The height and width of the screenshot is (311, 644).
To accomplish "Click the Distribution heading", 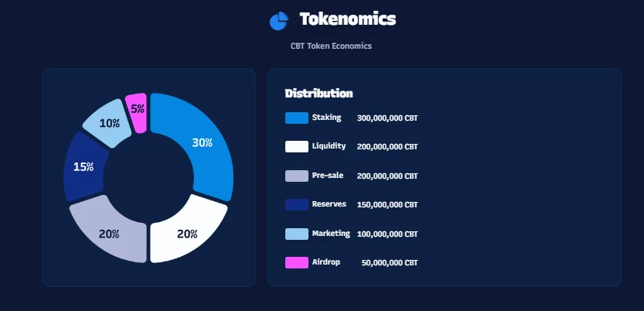I will (x=319, y=94).
